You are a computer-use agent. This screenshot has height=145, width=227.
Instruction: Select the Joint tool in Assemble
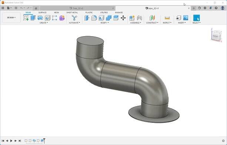click(139, 18)
